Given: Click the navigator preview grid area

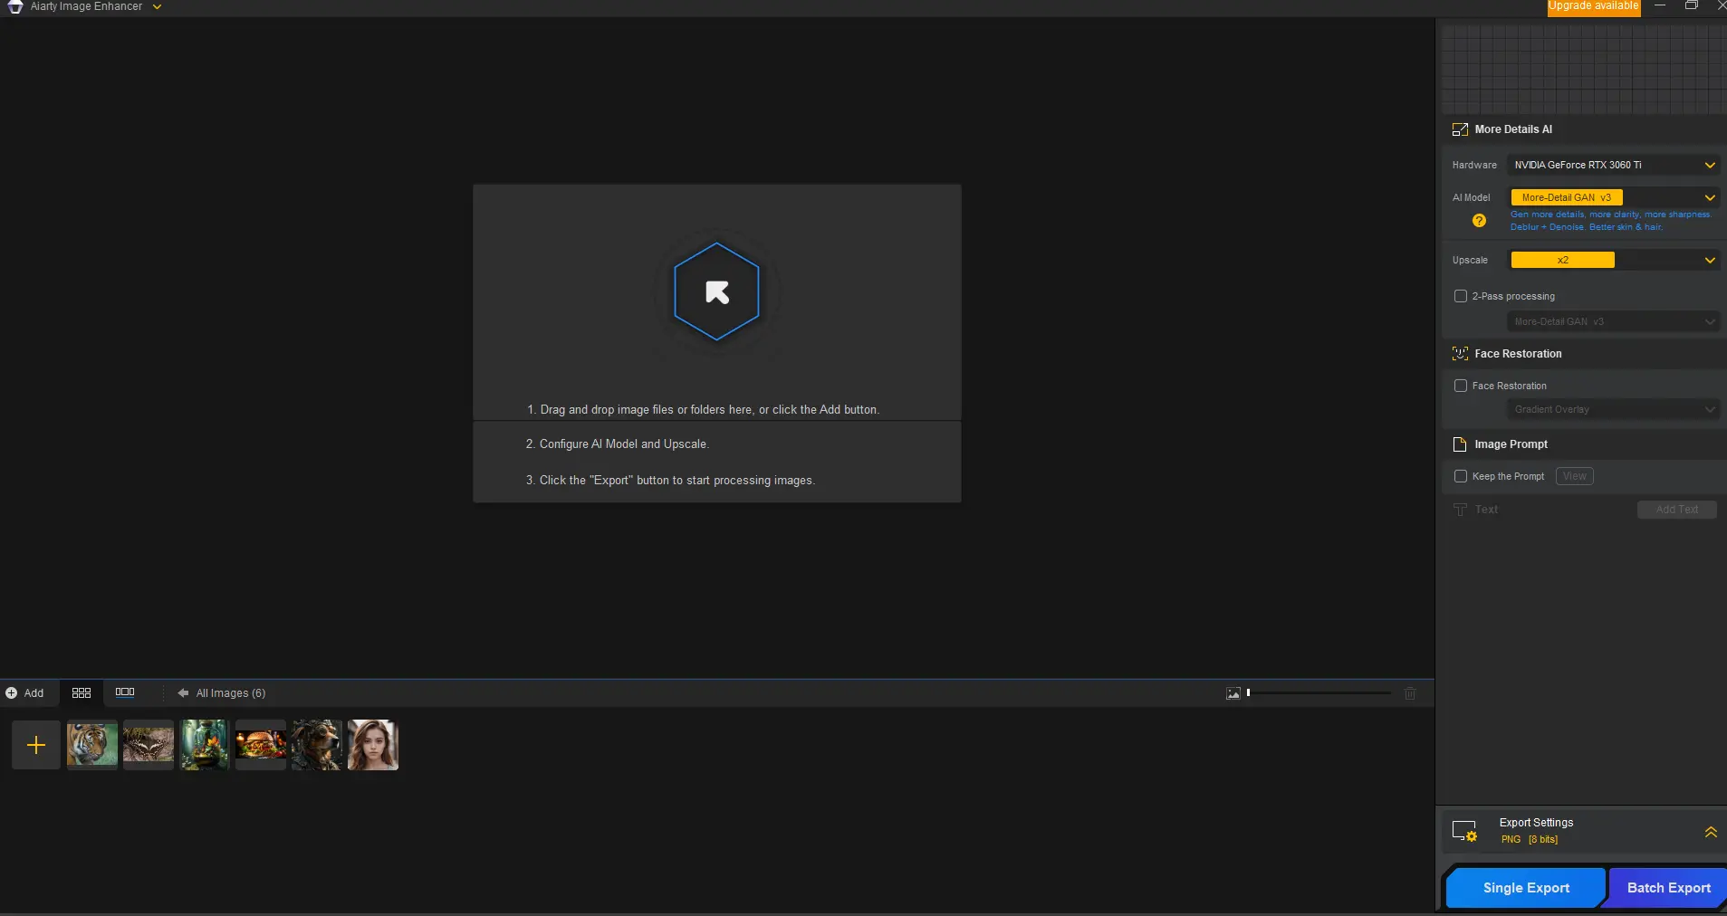Looking at the screenshot, I should (x=1583, y=70).
